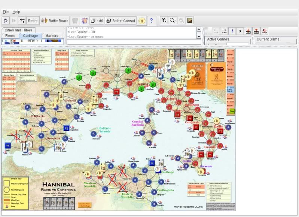Select the blue Baleares control marker
Screen dimensions: 299x217
pos(94,134)
